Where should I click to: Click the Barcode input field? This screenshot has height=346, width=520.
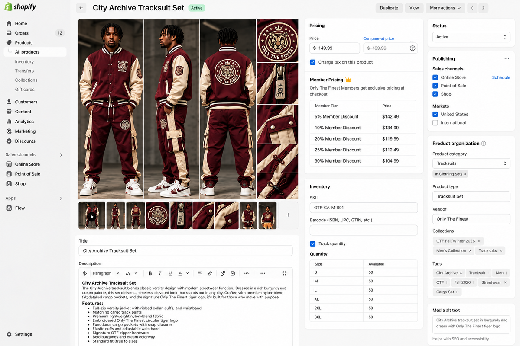tap(364, 230)
